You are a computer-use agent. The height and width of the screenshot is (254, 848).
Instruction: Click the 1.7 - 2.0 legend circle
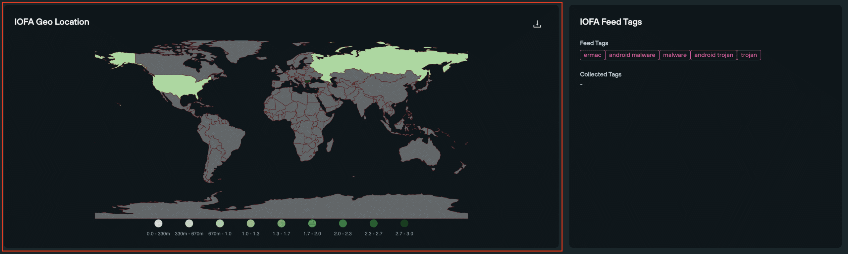312,224
